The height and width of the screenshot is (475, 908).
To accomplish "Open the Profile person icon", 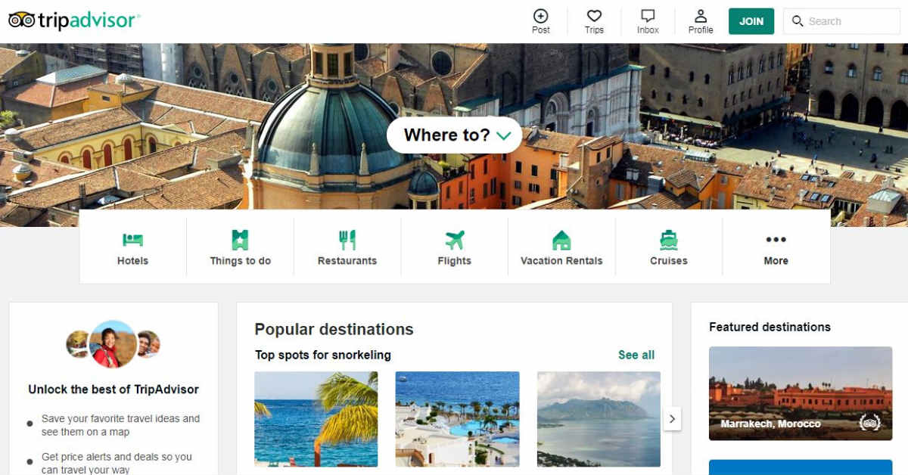I will 701,16.
